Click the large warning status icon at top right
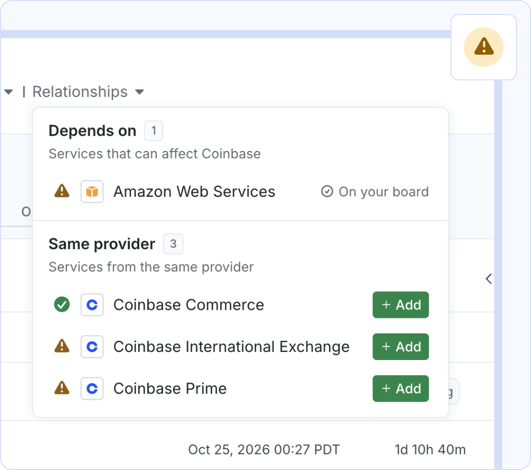The image size is (531, 470). (484, 47)
